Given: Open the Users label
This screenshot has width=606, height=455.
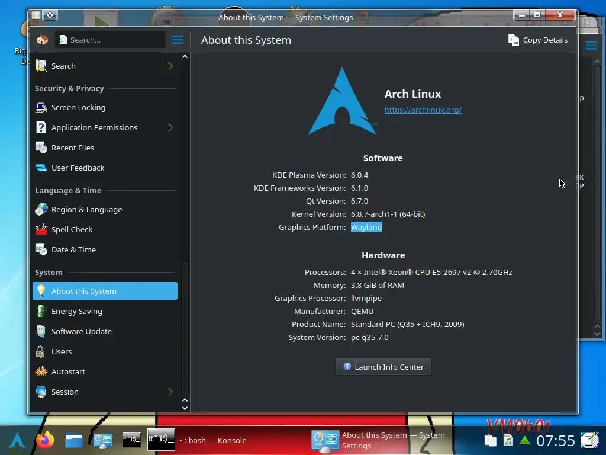Looking at the screenshot, I should tap(62, 352).
